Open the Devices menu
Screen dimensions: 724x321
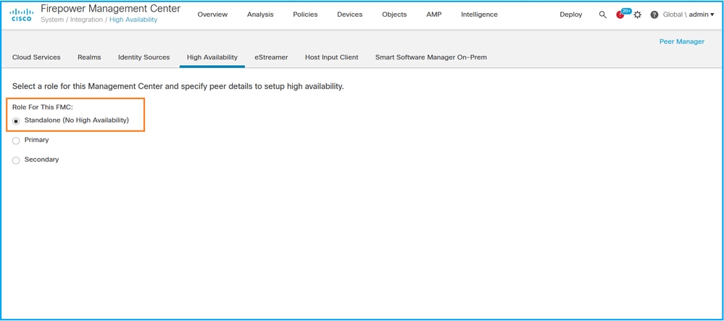[x=349, y=14]
